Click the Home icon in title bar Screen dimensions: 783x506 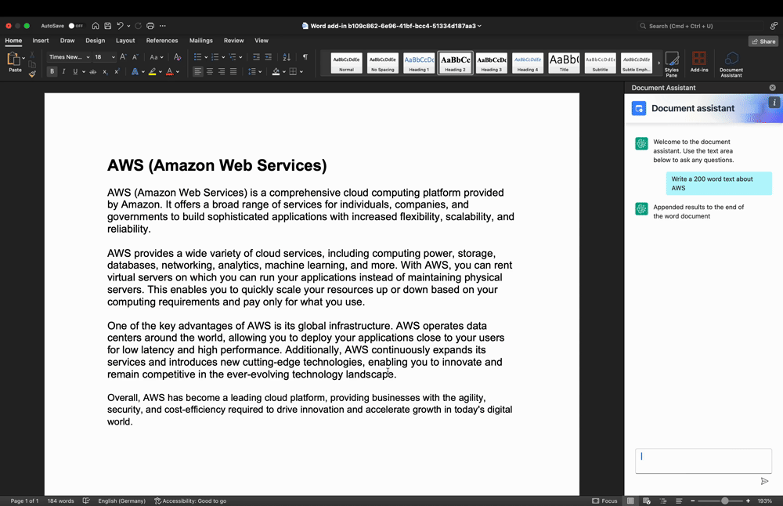[x=96, y=26]
